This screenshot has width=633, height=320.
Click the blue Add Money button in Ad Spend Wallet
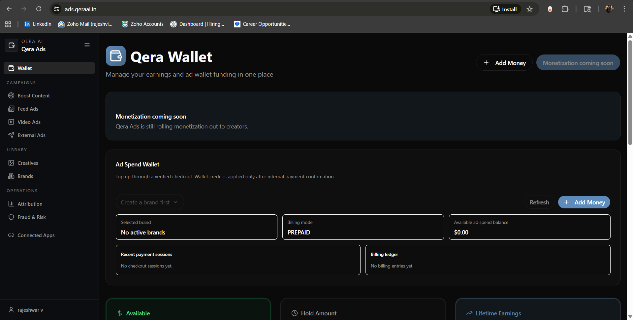584,202
